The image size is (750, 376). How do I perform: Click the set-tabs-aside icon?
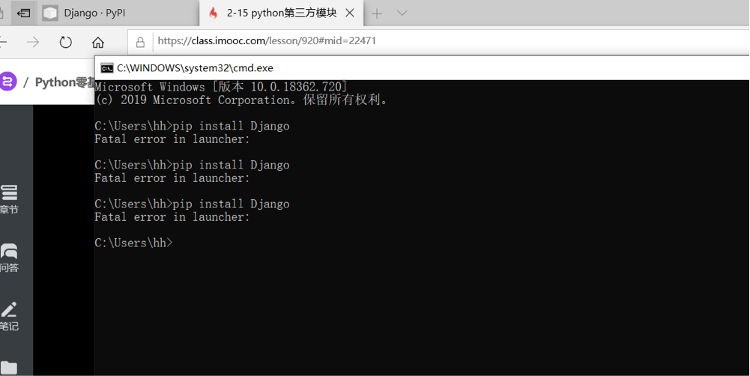(23, 13)
